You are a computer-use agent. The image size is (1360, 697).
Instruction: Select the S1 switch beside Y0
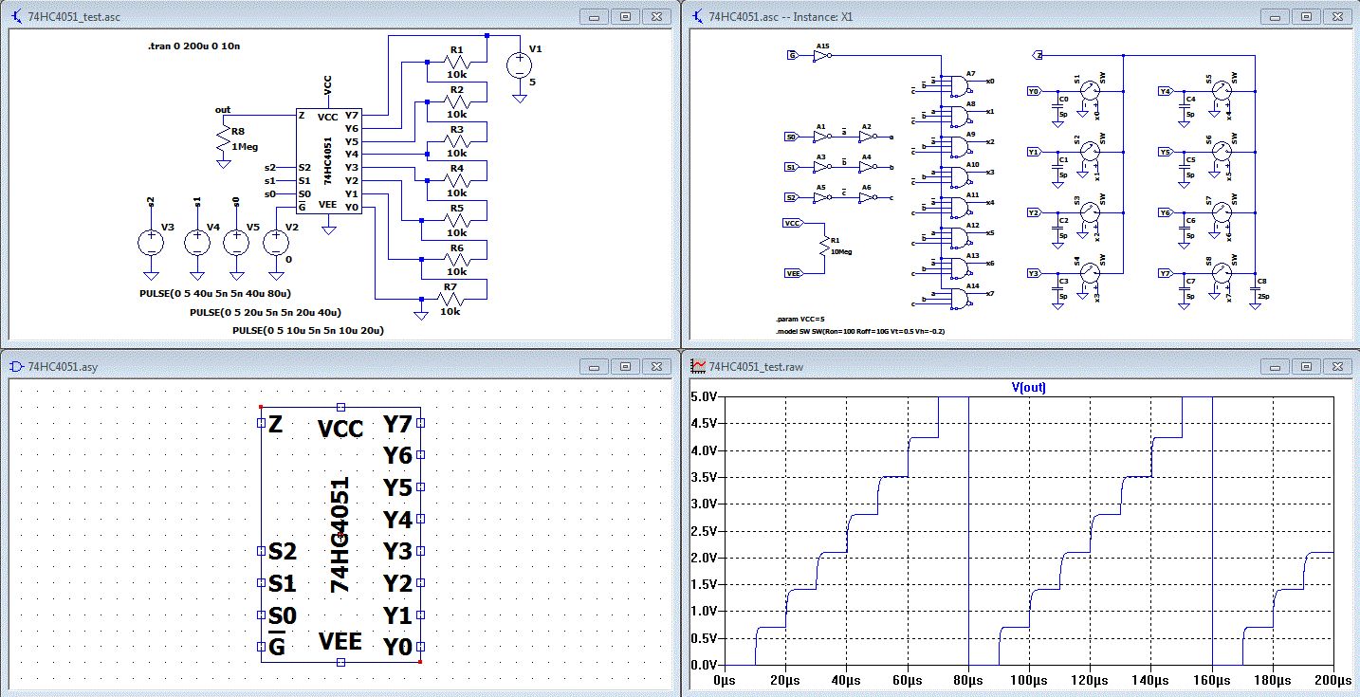(x=1091, y=91)
